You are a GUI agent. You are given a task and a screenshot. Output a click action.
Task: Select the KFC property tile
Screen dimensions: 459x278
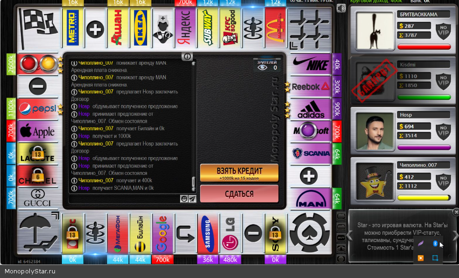(x=230, y=28)
